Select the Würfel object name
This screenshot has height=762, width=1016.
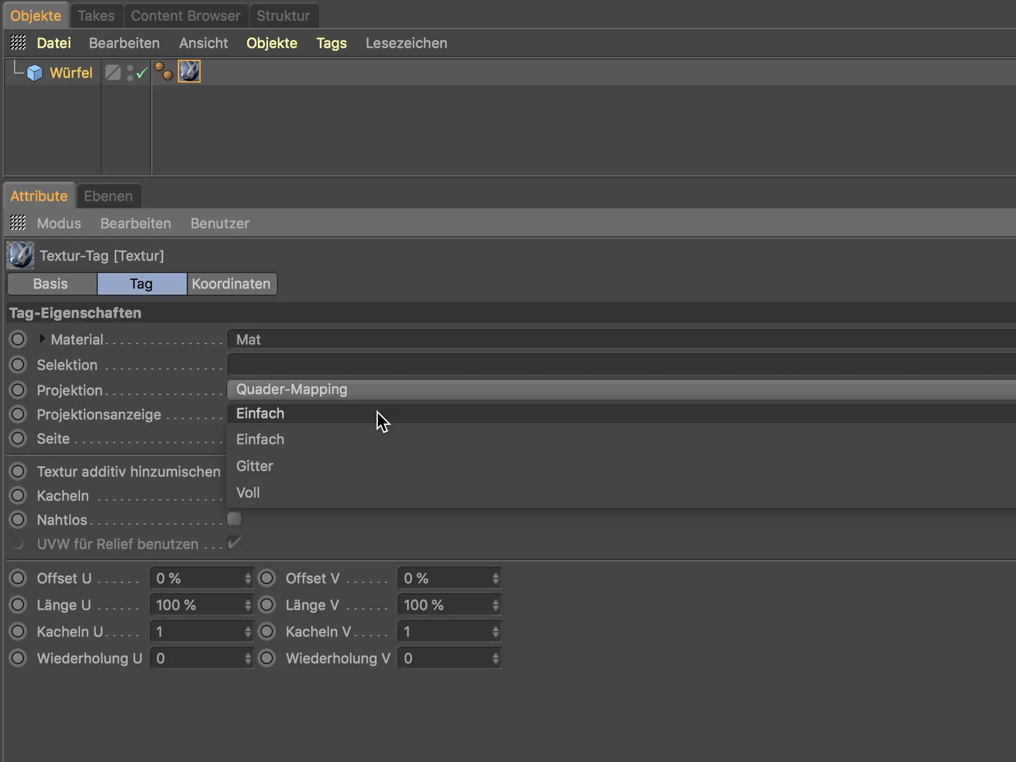click(71, 73)
